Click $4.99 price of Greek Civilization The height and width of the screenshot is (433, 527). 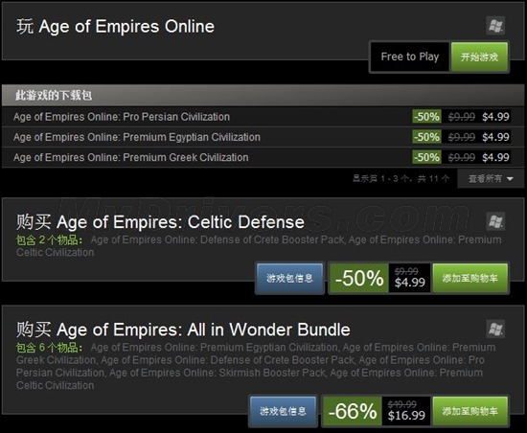(x=495, y=157)
